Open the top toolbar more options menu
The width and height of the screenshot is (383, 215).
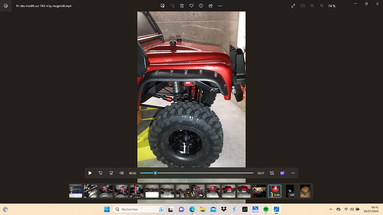pos(220,6)
